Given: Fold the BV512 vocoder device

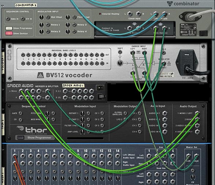Looking at the screenshot, I should pyautogui.click(x=3, y=49).
